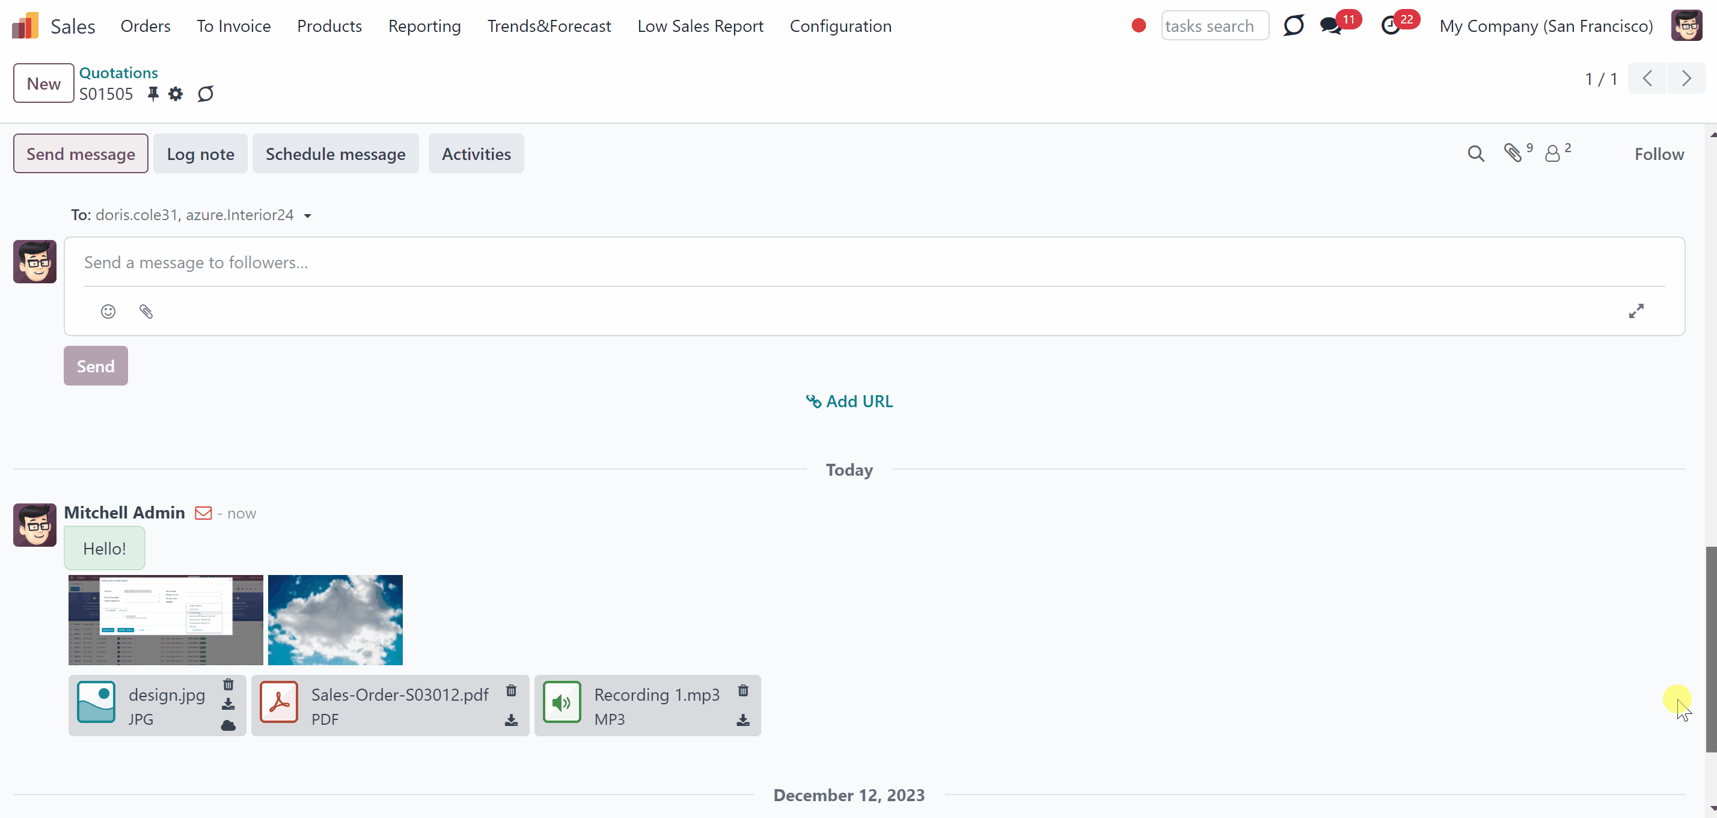1717x818 pixels.
Task: Open the cloud sky image thumbnail
Action: pos(335,620)
